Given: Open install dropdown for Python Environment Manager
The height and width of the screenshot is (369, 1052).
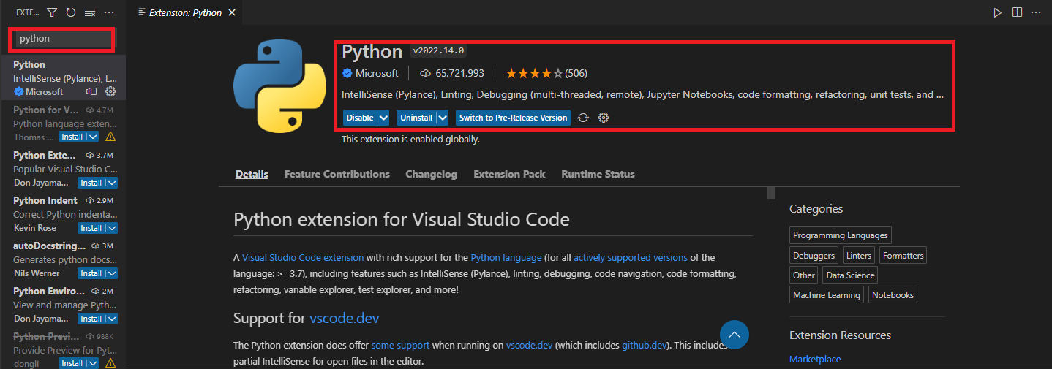Looking at the screenshot, I should [x=111, y=319].
